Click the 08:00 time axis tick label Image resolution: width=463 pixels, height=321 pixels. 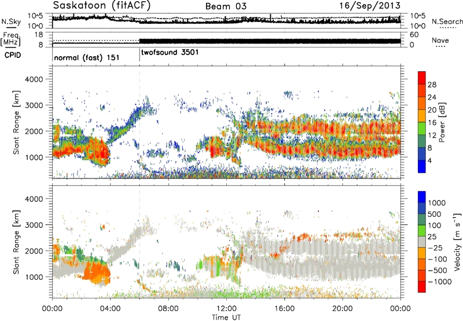(x=168, y=309)
